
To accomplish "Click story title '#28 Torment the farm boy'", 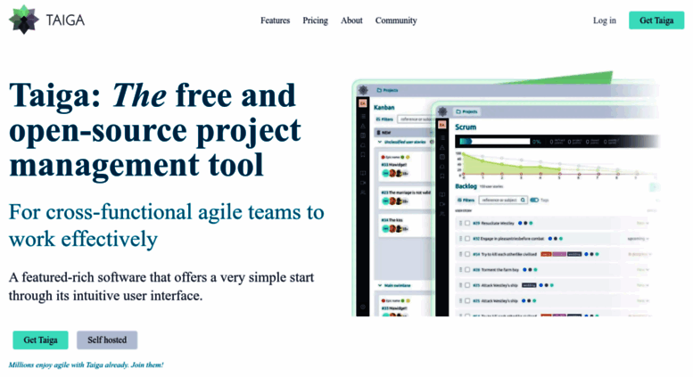I will [x=495, y=270].
